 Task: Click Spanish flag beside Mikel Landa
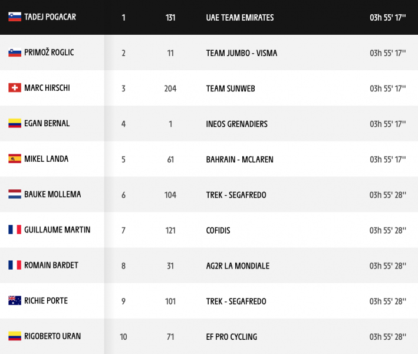pos(15,159)
